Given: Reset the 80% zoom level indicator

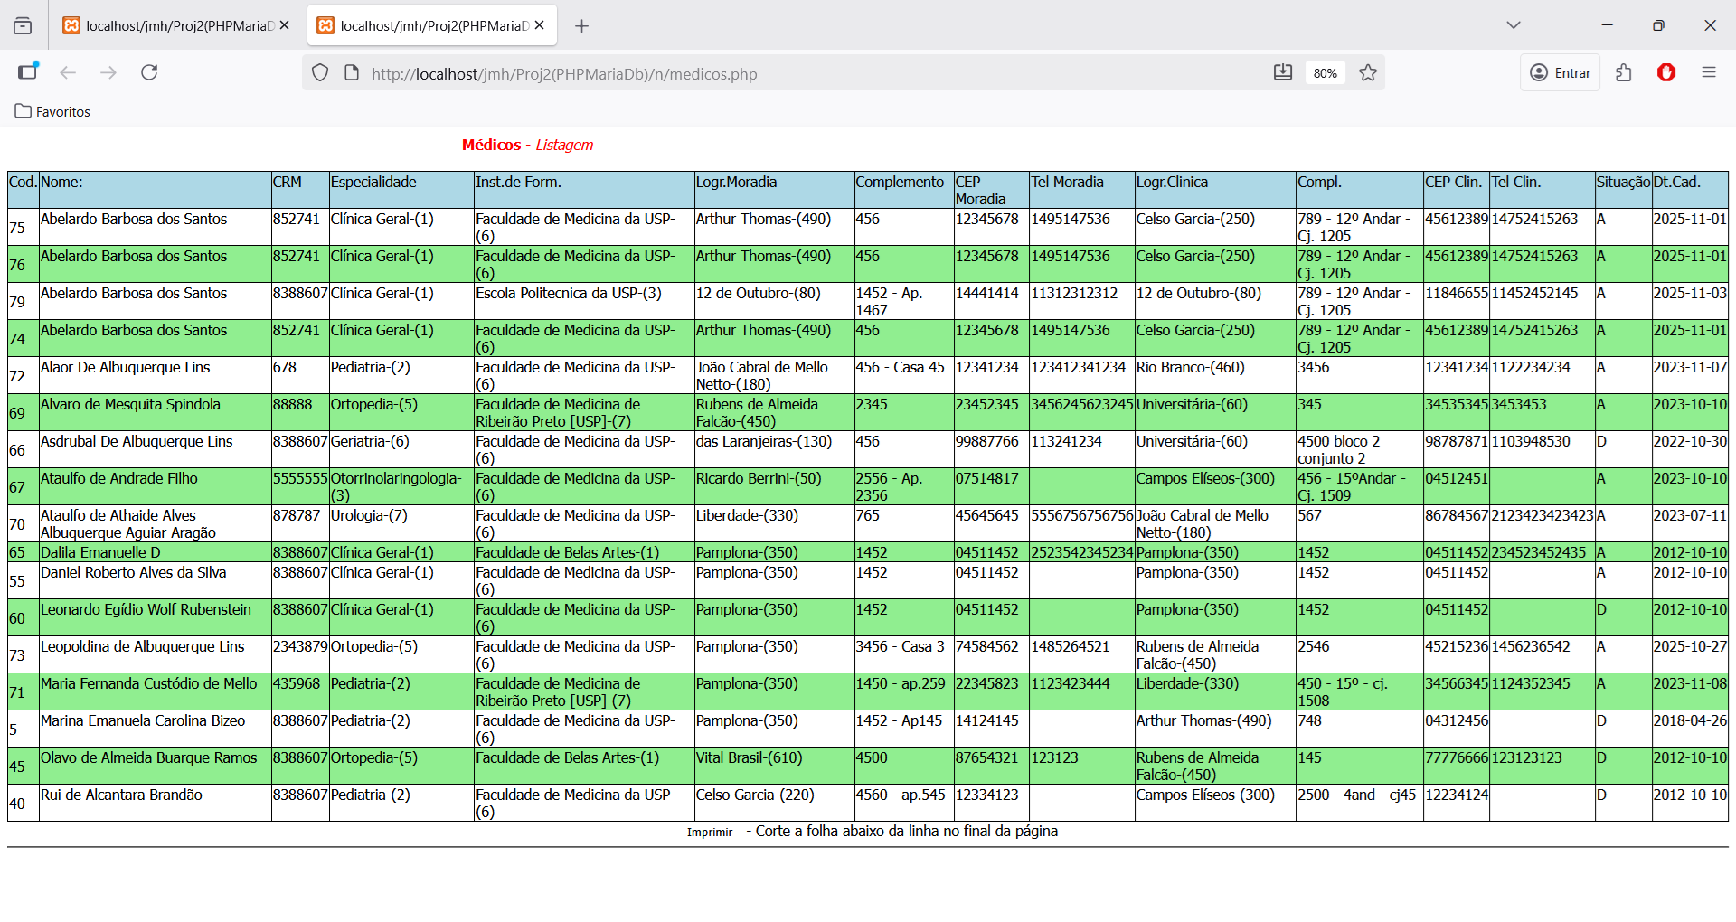Looking at the screenshot, I should coord(1326,73).
